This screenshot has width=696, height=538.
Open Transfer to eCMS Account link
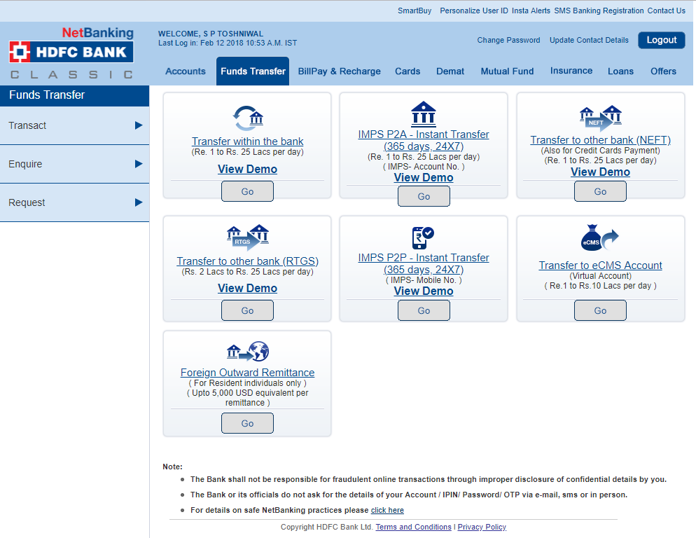(600, 265)
